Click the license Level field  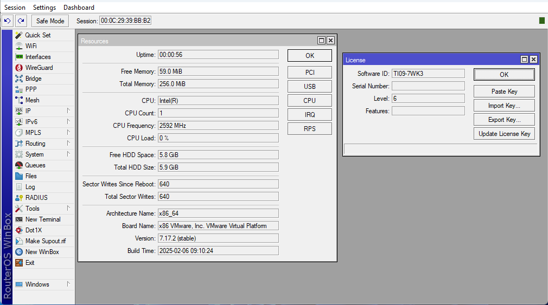tap(428, 99)
